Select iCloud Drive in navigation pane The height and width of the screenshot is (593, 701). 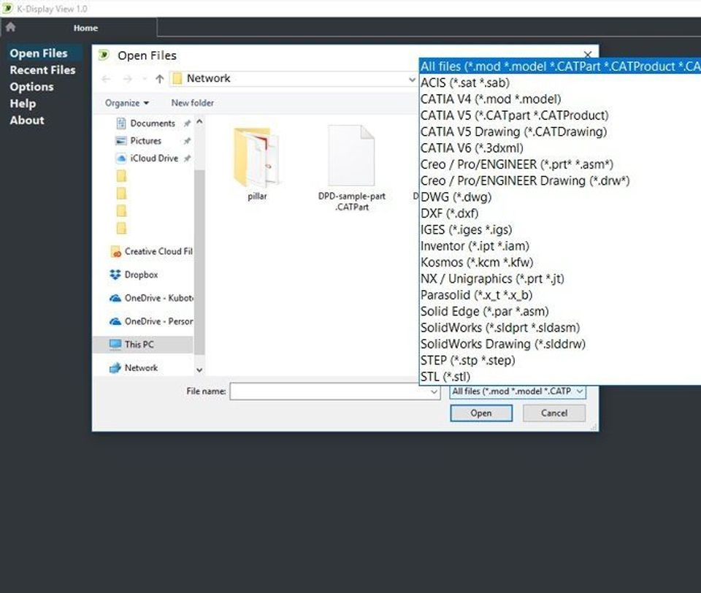(154, 158)
